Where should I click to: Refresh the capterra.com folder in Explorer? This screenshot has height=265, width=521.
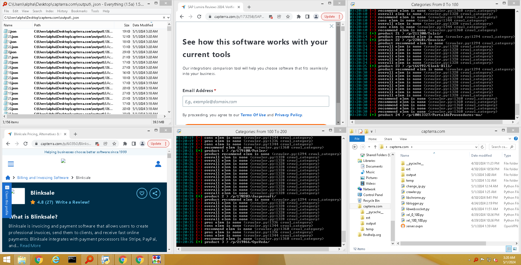(482, 147)
